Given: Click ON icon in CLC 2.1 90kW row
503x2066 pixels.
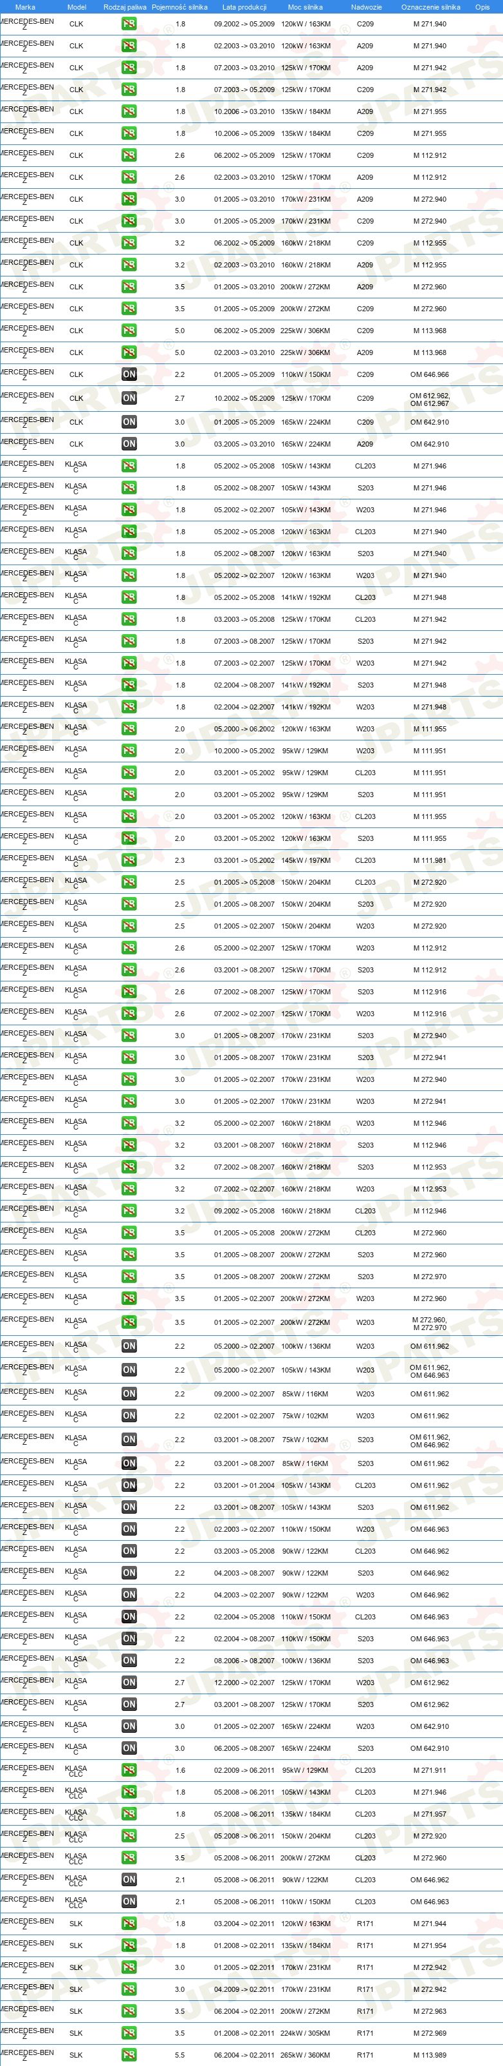Looking at the screenshot, I should pos(129,1879).
